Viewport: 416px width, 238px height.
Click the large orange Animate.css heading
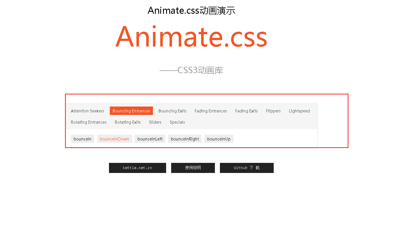tap(191, 37)
